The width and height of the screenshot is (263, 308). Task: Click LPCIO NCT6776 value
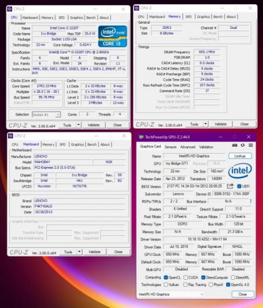(x=80, y=186)
